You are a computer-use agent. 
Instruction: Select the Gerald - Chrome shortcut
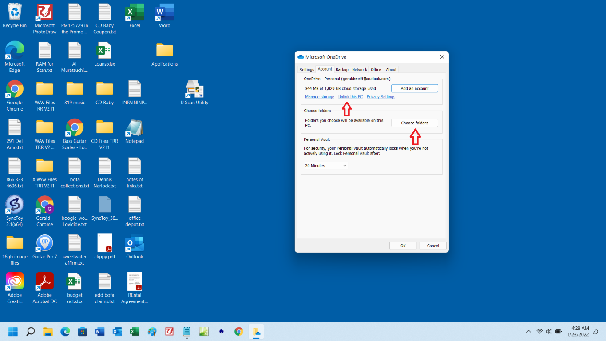45,211
